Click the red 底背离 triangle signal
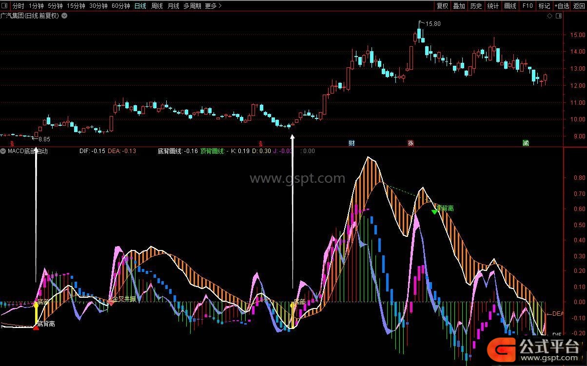This screenshot has height=366, width=587. (36, 327)
